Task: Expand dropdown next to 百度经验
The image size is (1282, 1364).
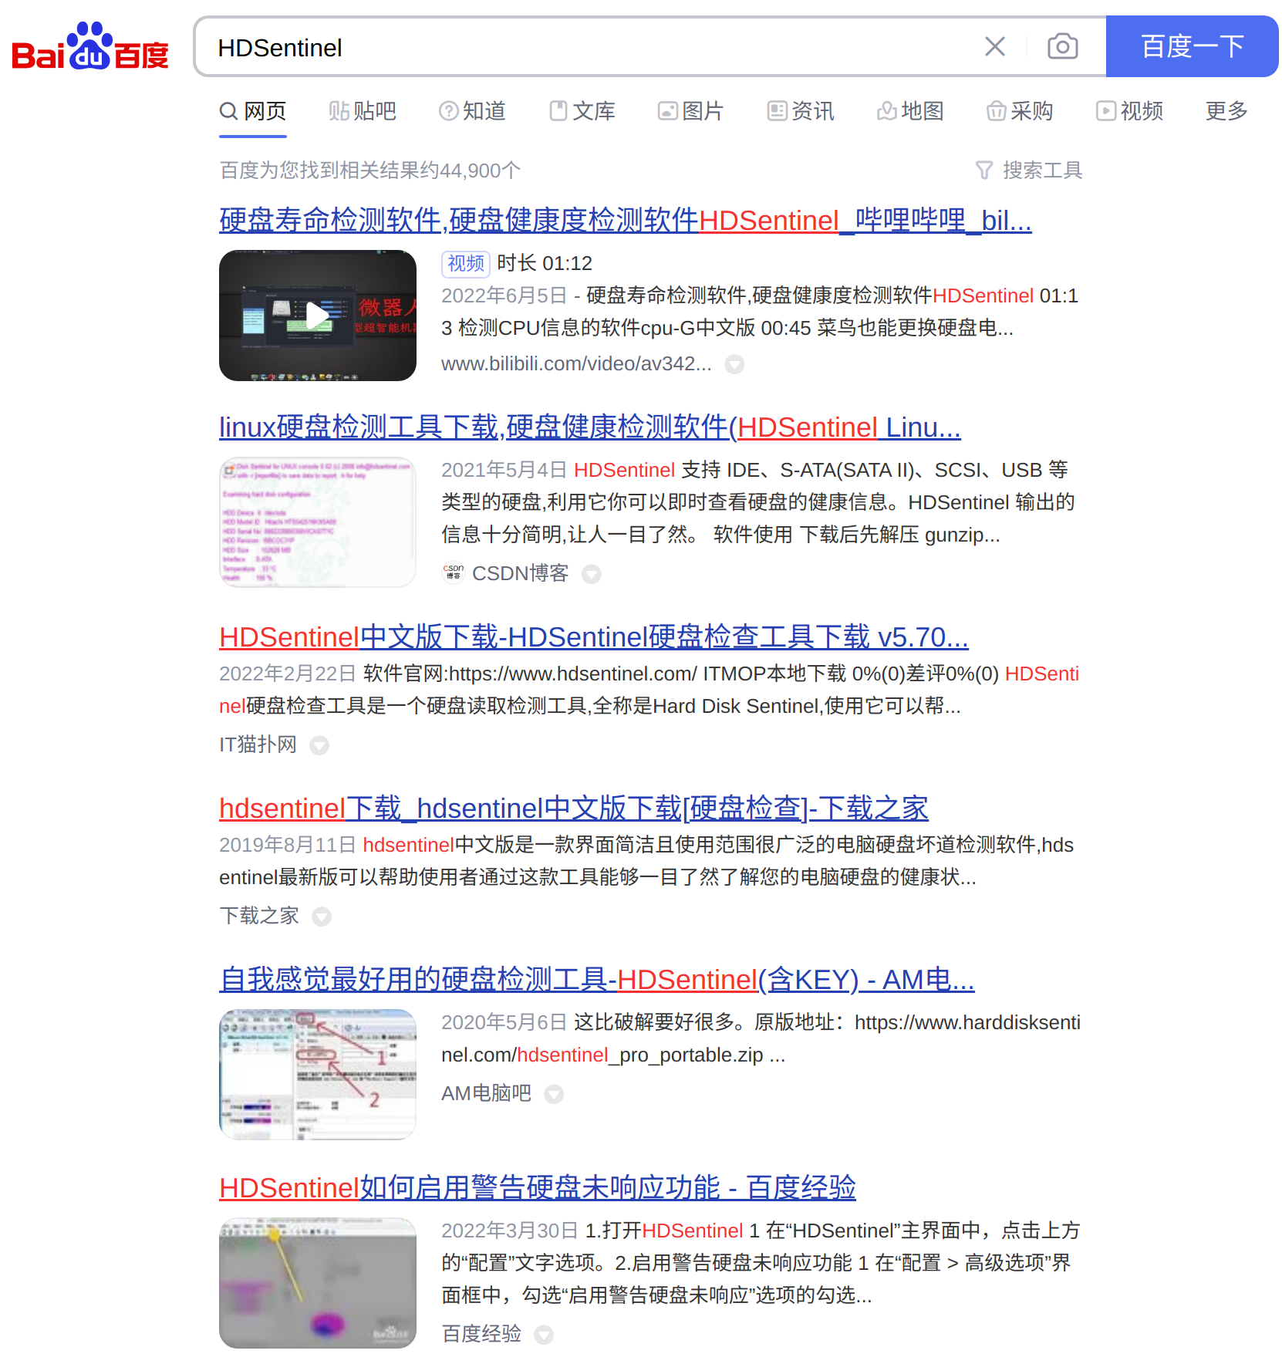Action: (544, 1335)
